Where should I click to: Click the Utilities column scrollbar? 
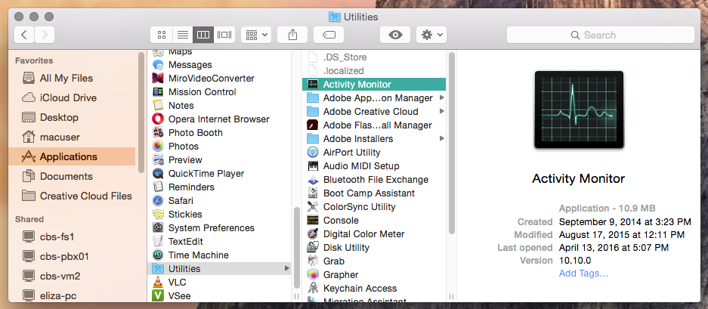pyautogui.click(x=452, y=144)
